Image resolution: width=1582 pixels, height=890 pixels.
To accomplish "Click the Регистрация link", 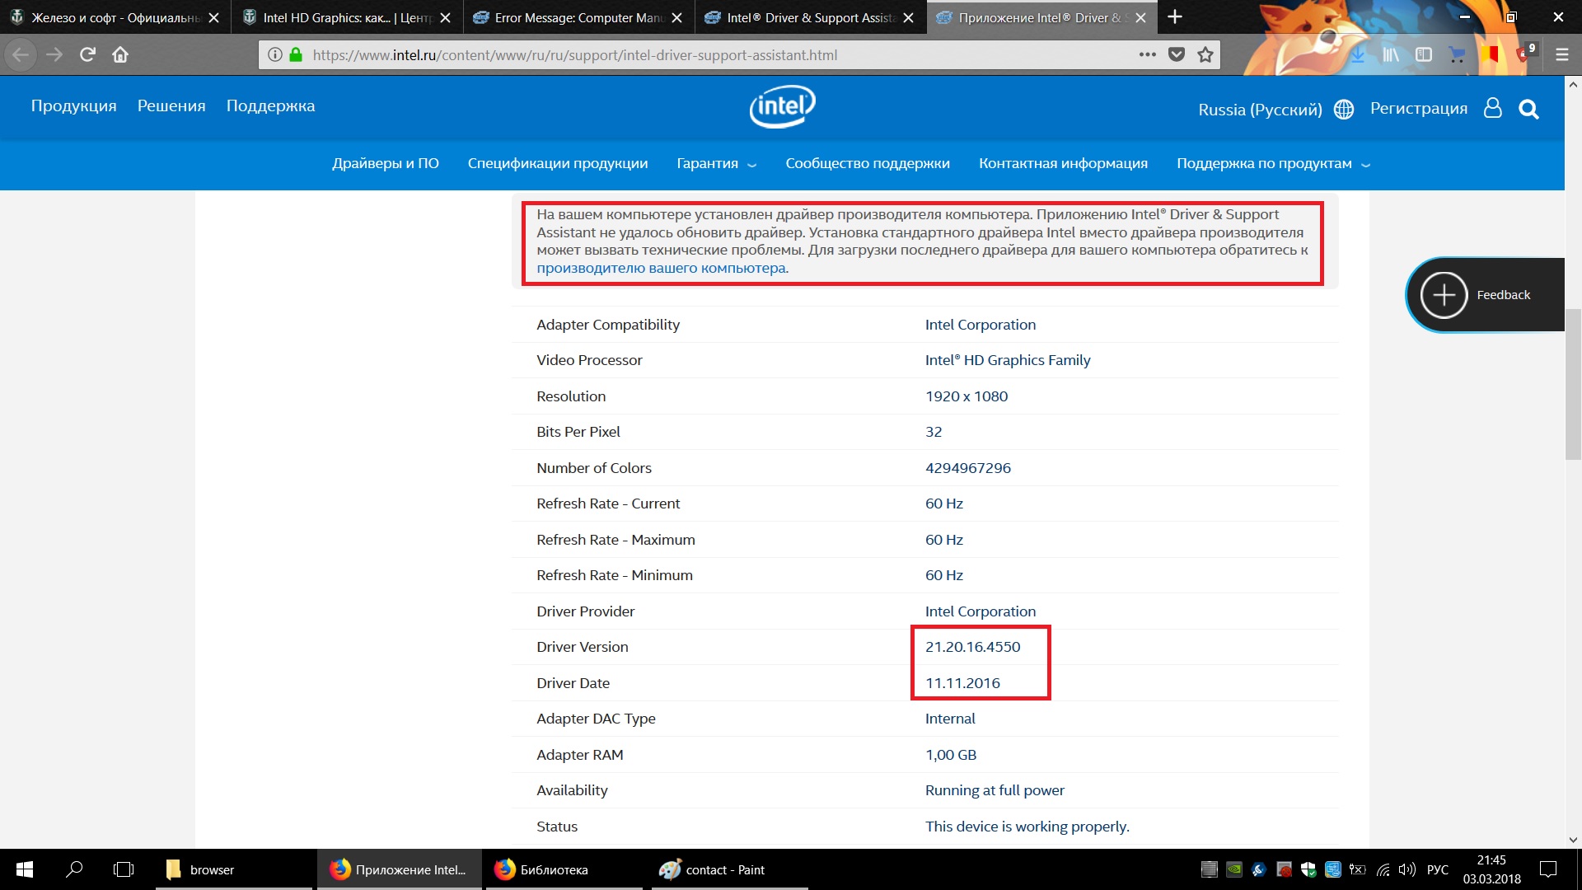I will click(1418, 108).
